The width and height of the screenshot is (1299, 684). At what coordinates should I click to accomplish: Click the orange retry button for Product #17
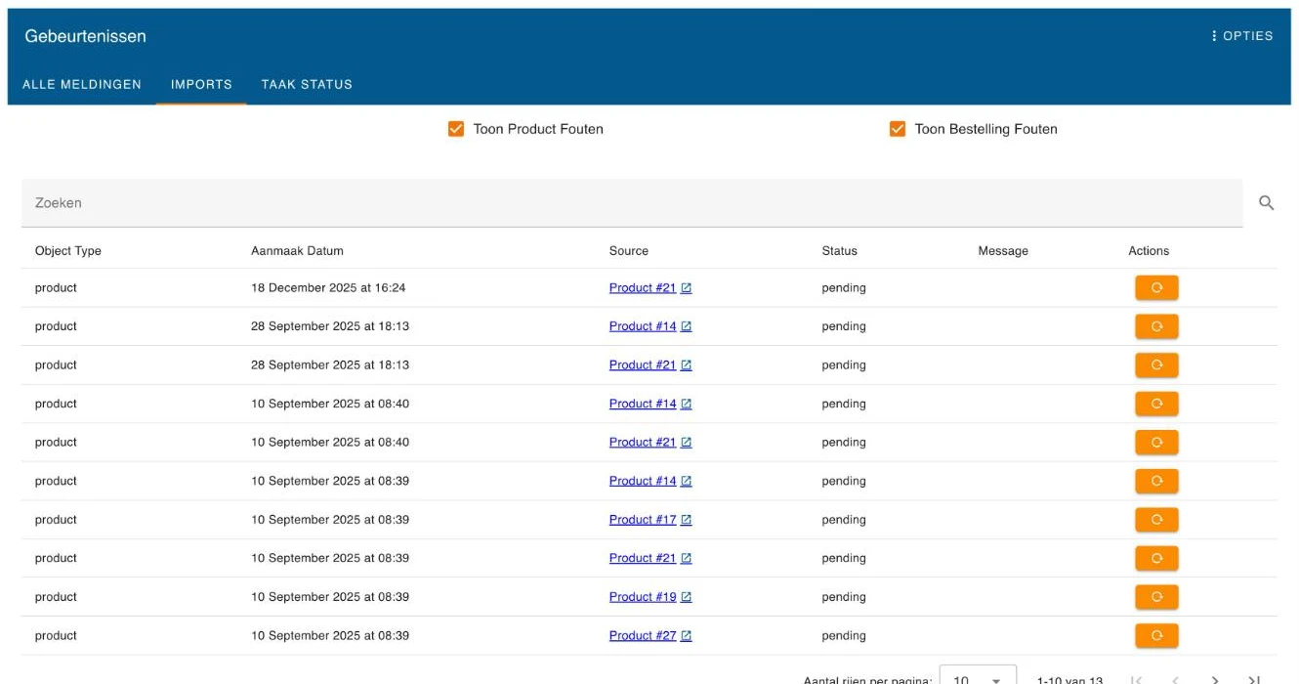click(x=1156, y=520)
